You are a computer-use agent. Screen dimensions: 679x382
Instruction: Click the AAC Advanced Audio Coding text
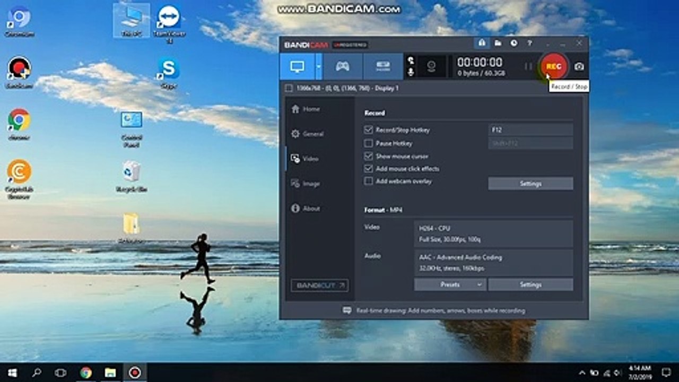(460, 257)
